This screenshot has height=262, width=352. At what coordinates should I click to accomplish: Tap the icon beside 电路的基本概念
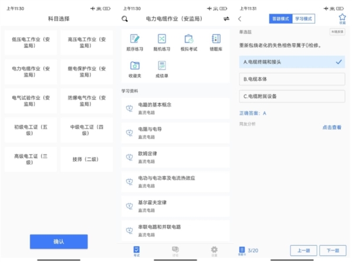coord(129,108)
